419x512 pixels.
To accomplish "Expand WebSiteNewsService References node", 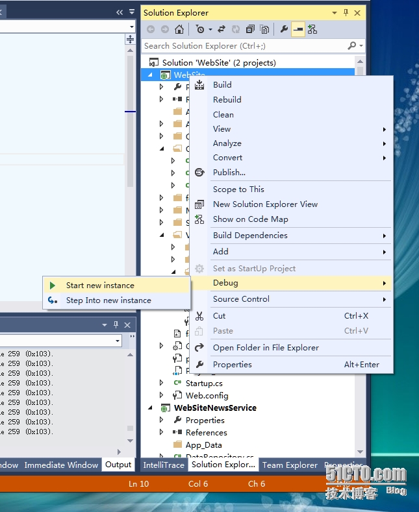I will click(x=161, y=432).
